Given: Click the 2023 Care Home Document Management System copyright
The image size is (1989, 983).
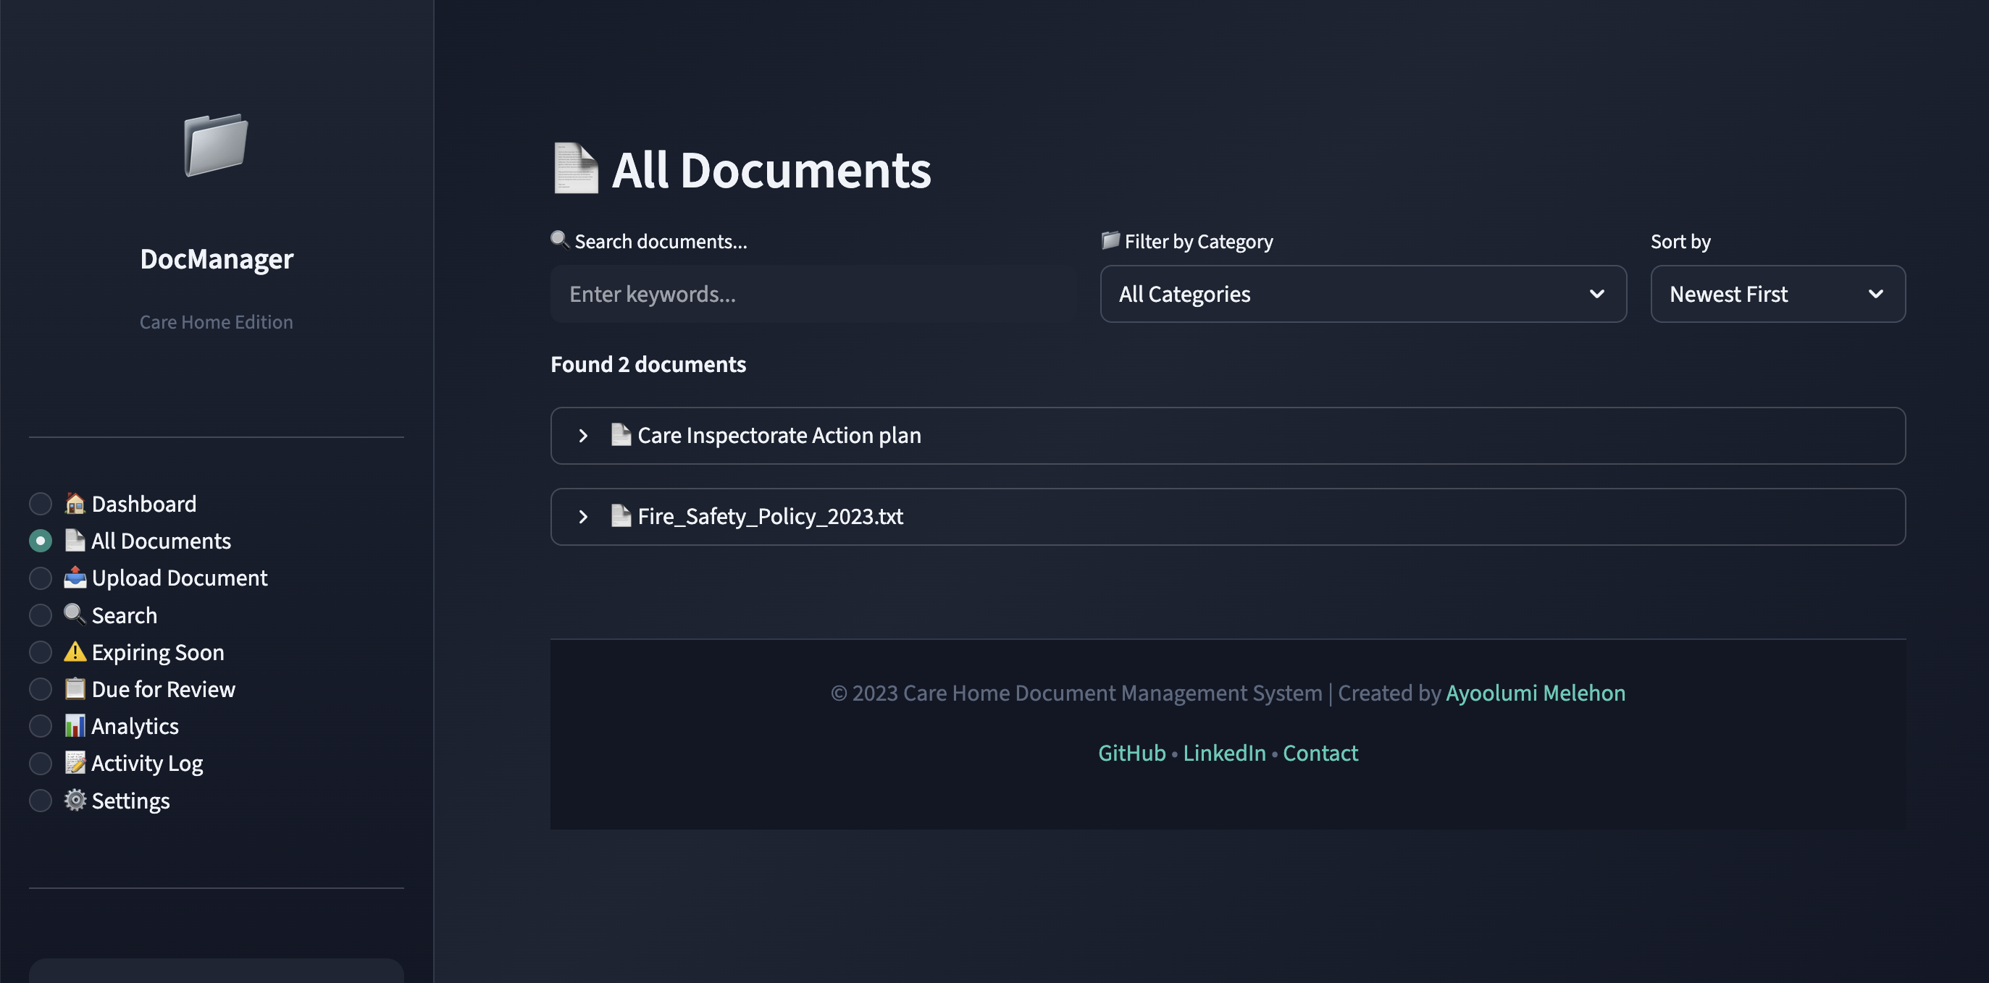Looking at the screenshot, I should 1076,693.
